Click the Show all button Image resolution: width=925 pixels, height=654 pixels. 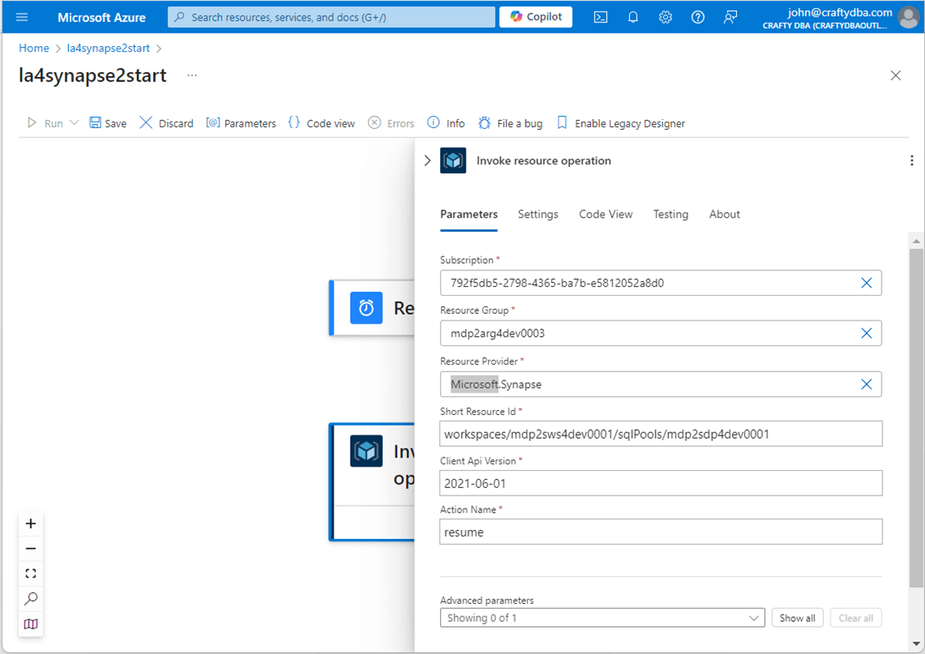point(797,618)
